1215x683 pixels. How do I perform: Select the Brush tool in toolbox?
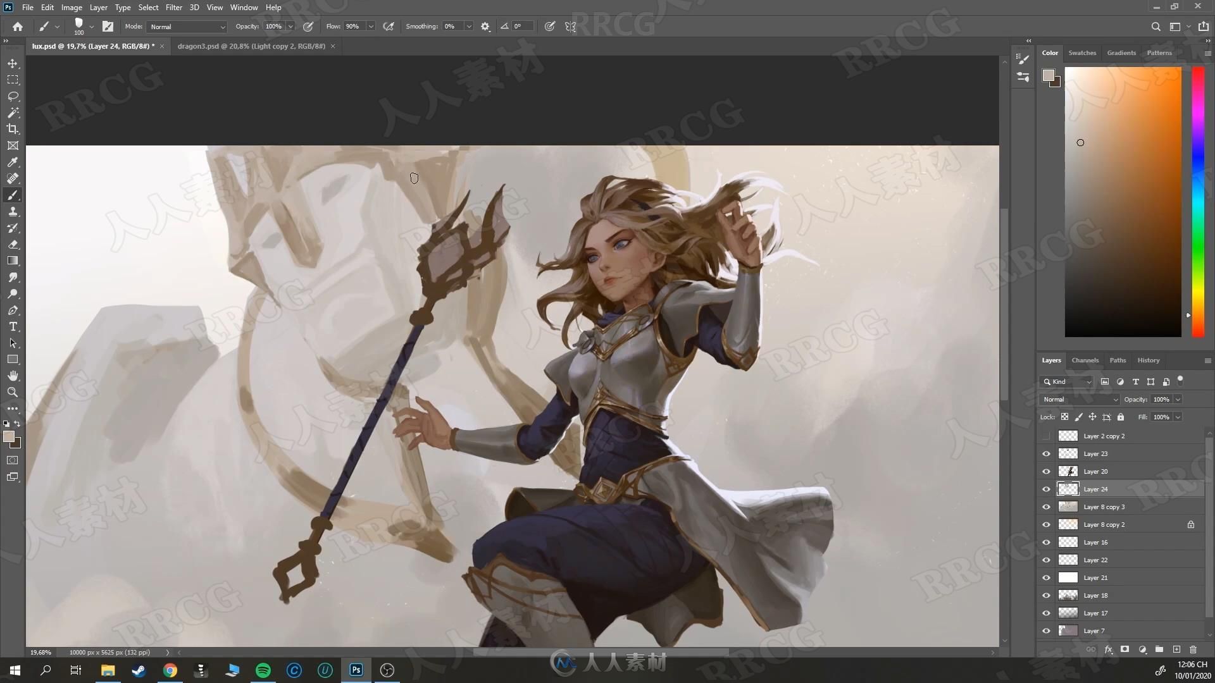tap(13, 195)
